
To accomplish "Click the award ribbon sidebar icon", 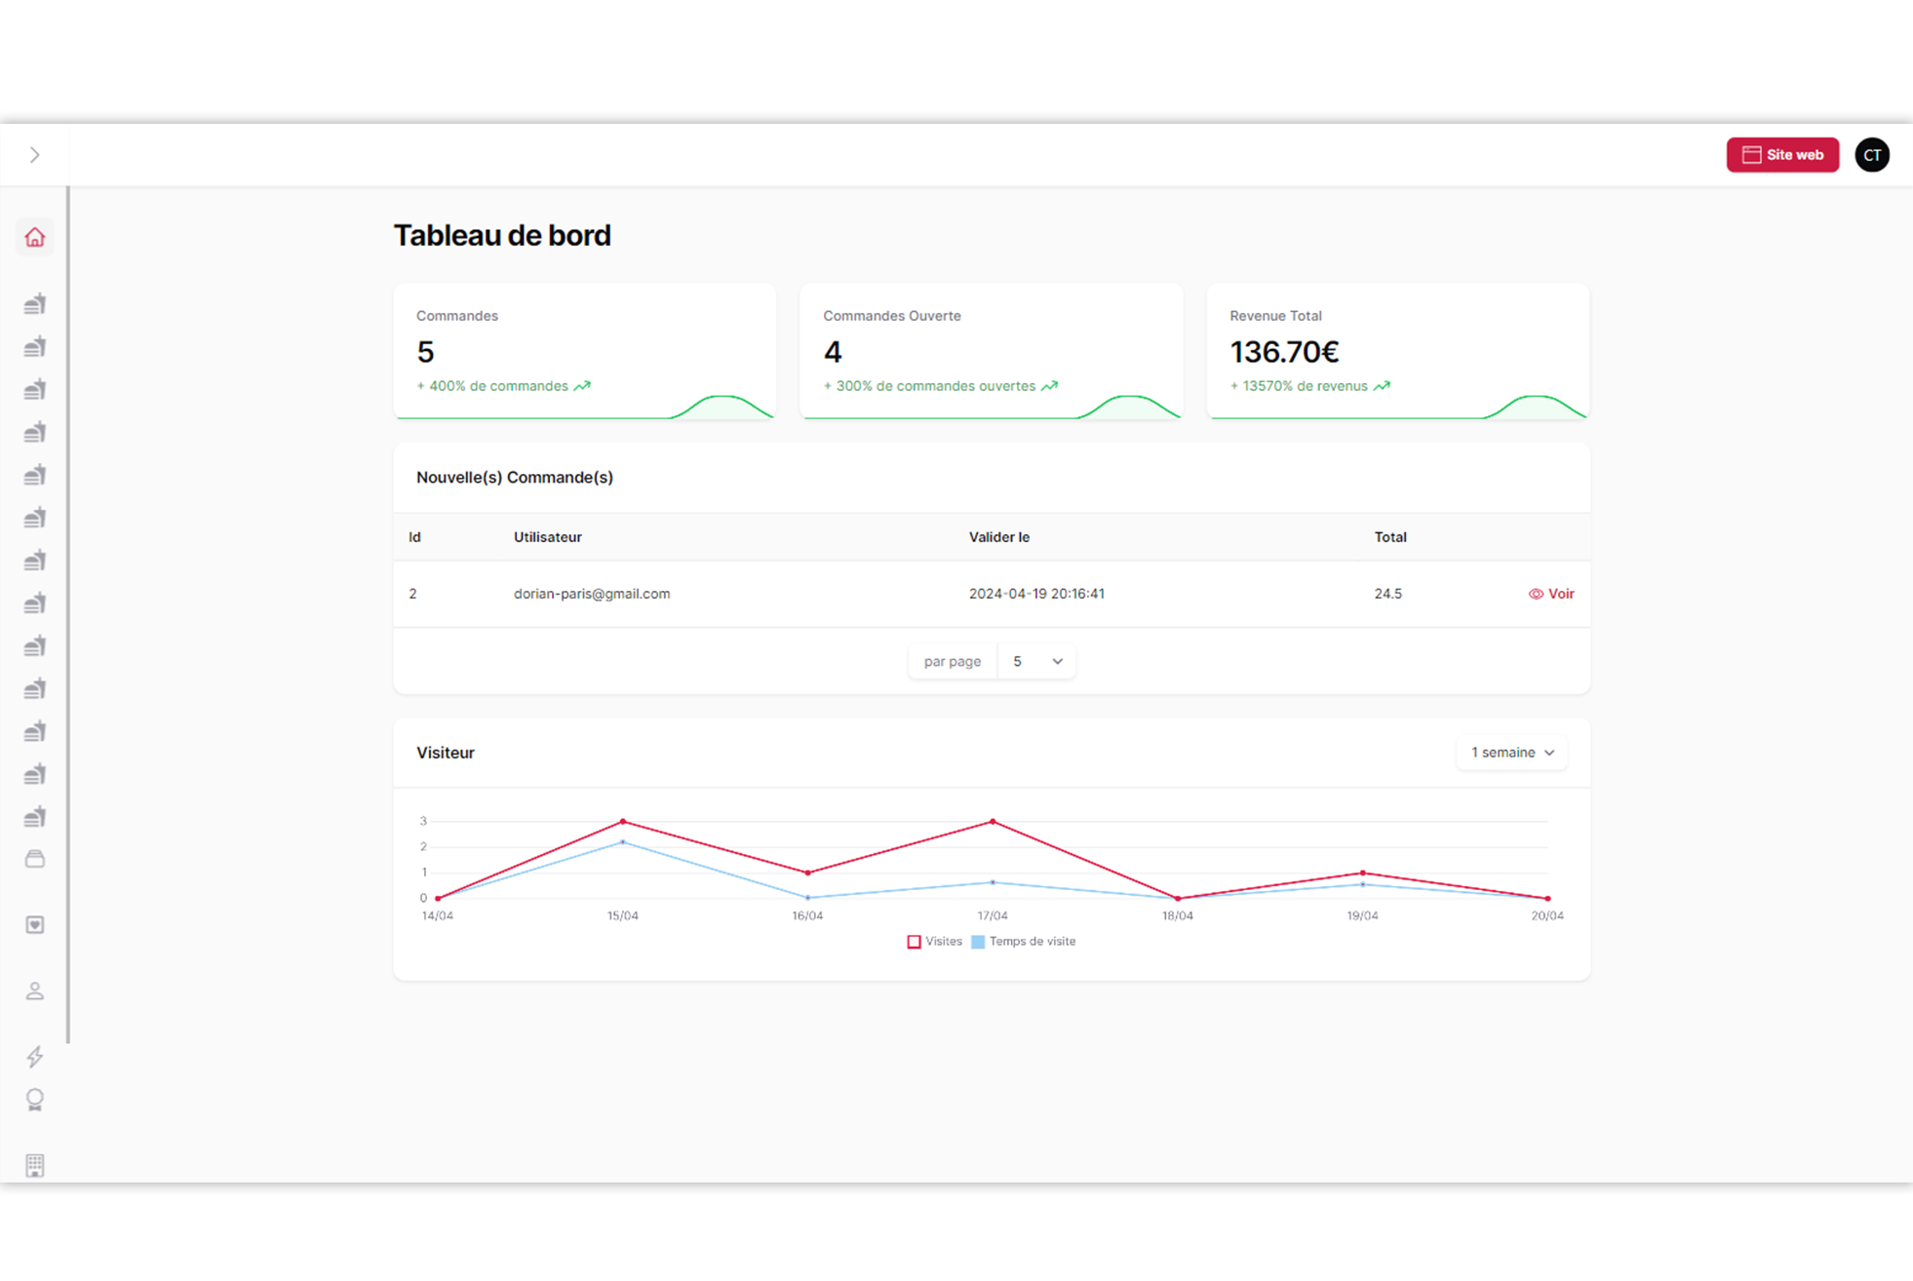I will 35,1100.
